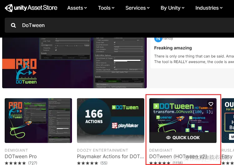Open the DOTween Pro thumbnail
This screenshot has height=165, width=234.
38,121
